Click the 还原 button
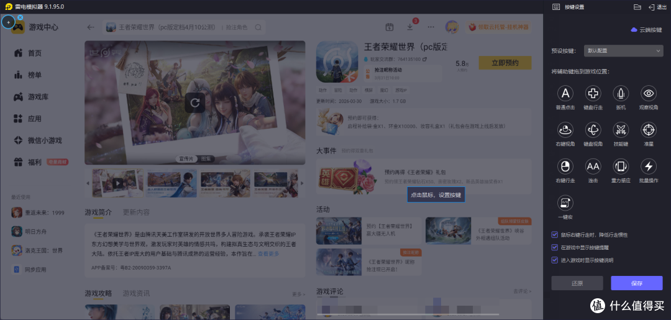671x320 pixels. coord(577,283)
